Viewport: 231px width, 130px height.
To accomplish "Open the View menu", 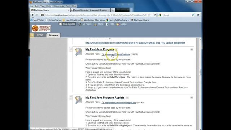I will (x=43, y=6).
